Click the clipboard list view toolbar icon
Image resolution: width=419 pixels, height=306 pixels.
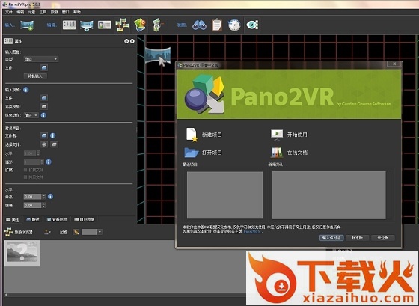click(x=217, y=25)
